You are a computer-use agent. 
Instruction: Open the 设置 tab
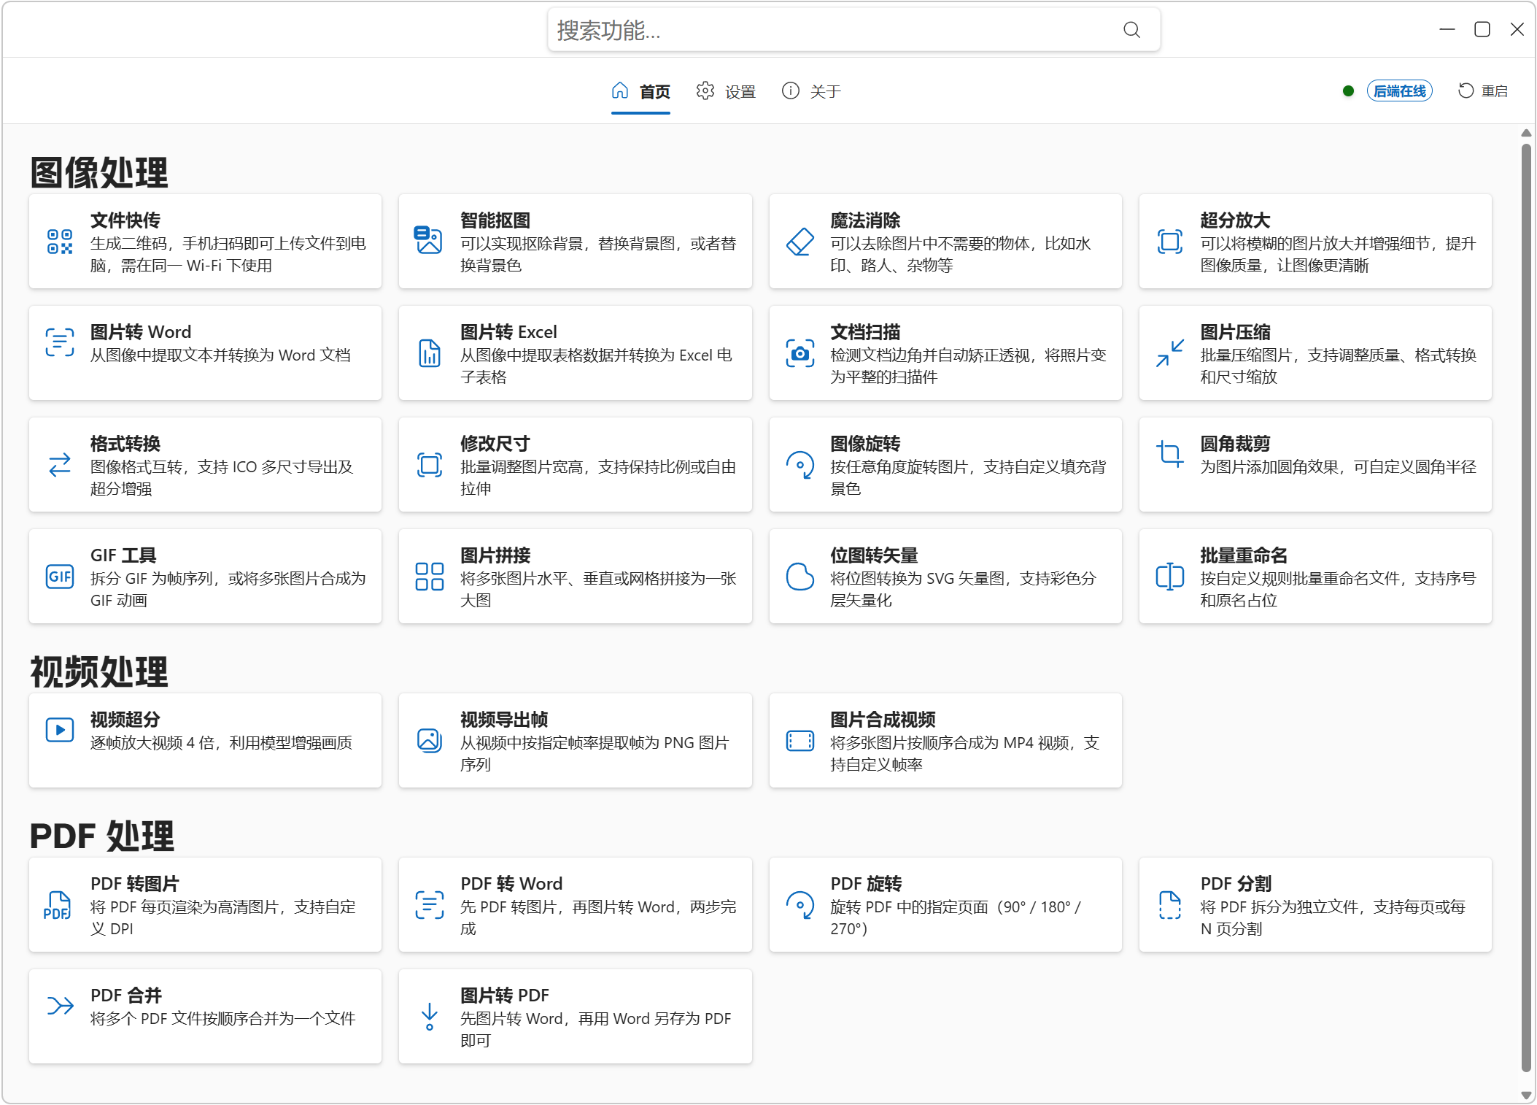tap(726, 91)
